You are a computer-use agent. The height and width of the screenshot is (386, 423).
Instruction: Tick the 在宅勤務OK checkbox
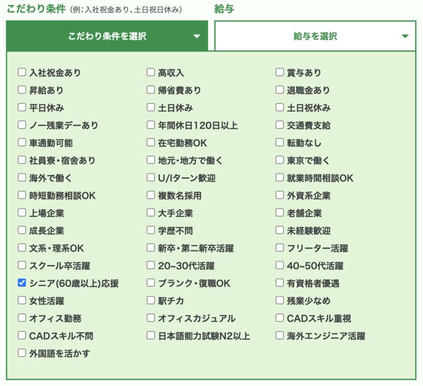pyautogui.click(x=151, y=142)
